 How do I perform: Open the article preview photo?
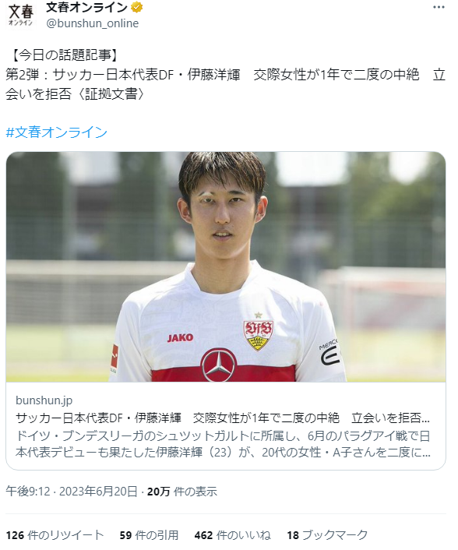click(226, 267)
